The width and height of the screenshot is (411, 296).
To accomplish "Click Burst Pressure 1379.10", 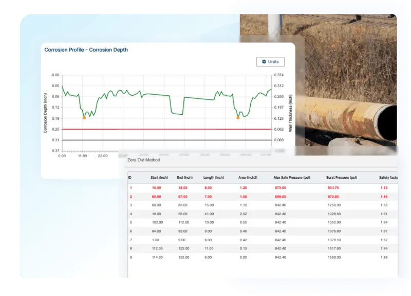I will tap(334, 240).
